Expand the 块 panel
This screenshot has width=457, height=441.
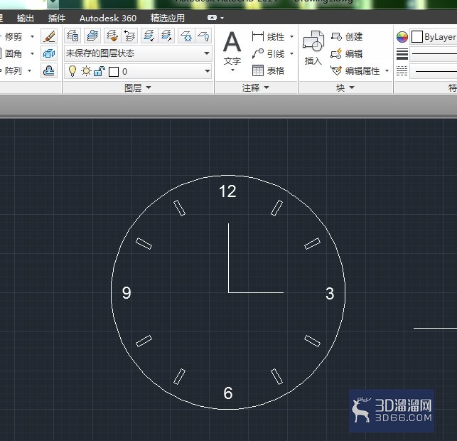pyautogui.click(x=345, y=87)
